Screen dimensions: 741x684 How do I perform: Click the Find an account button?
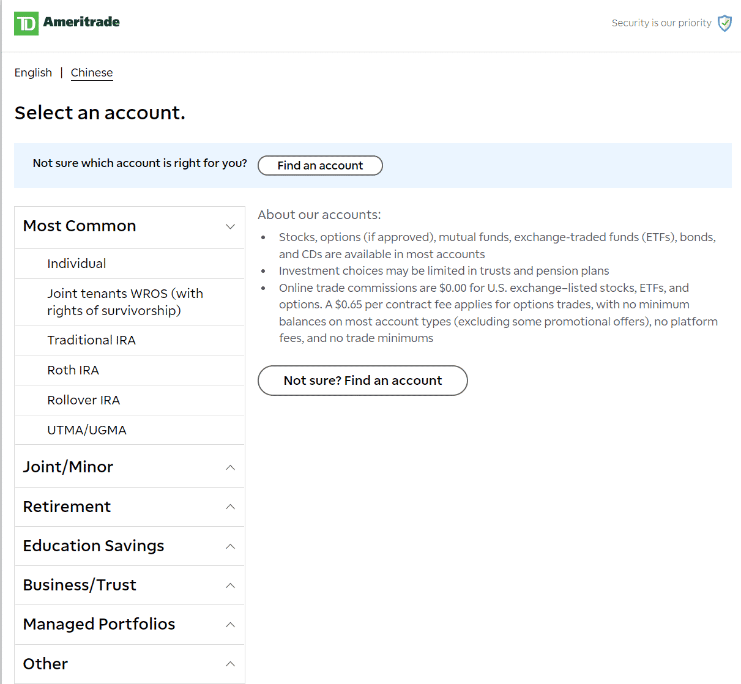pyautogui.click(x=320, y=166)
